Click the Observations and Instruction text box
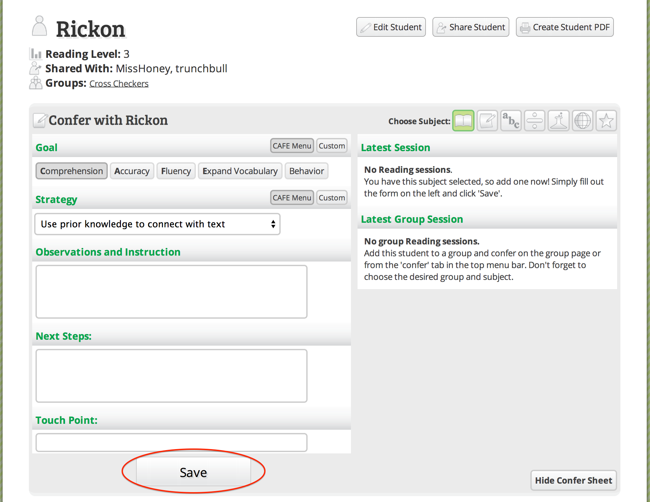 pyautogui.click(x=172, y=292)
